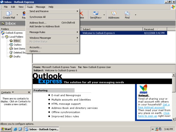
Task: Click the Send/Recv toolbar icon
Action: click(96, 13)
